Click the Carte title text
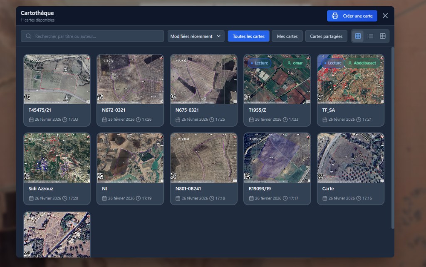The image size is (426, 267). tap(328, 188)
